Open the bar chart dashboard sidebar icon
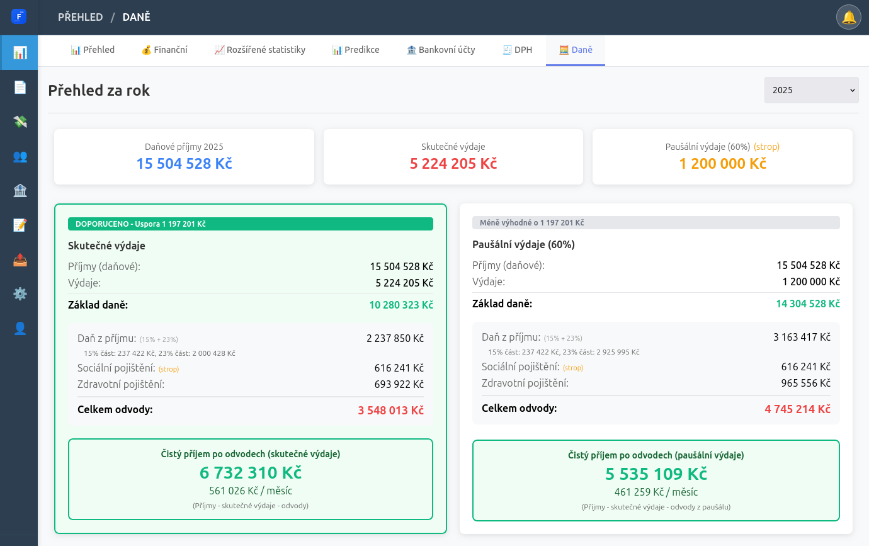 pos(20,53)
